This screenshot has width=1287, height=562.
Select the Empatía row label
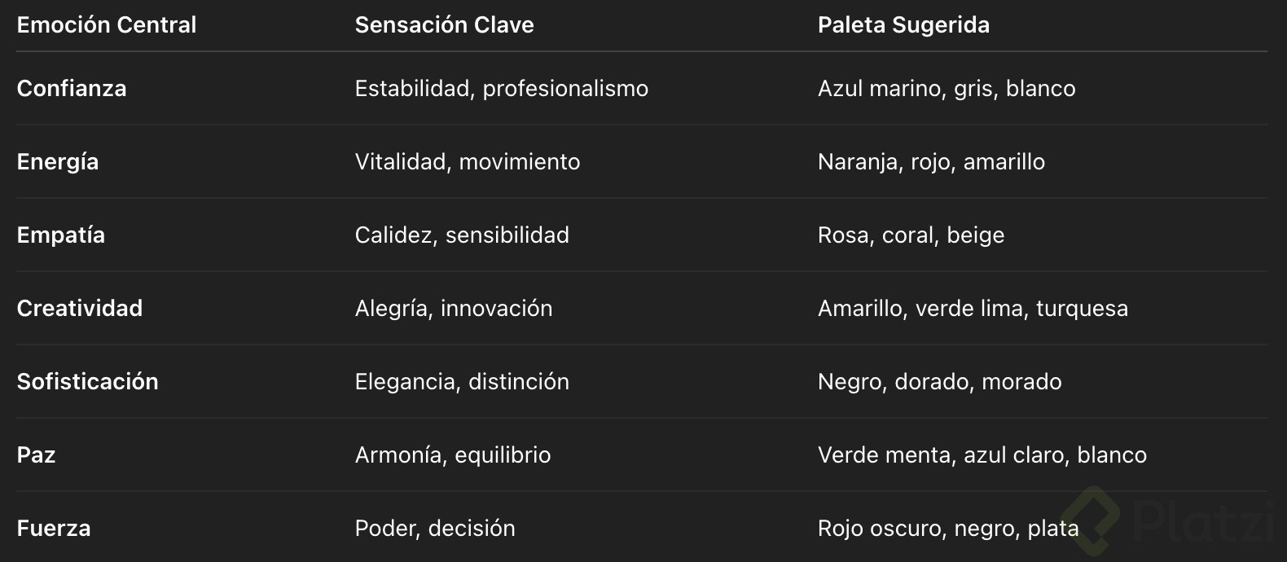(61, 235)
